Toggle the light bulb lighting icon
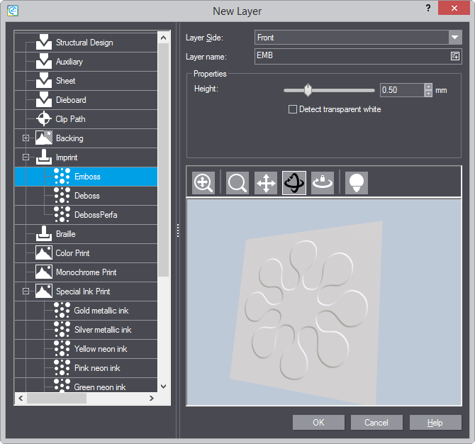Viewport: 475px width, 444px height. coord(357,183)
